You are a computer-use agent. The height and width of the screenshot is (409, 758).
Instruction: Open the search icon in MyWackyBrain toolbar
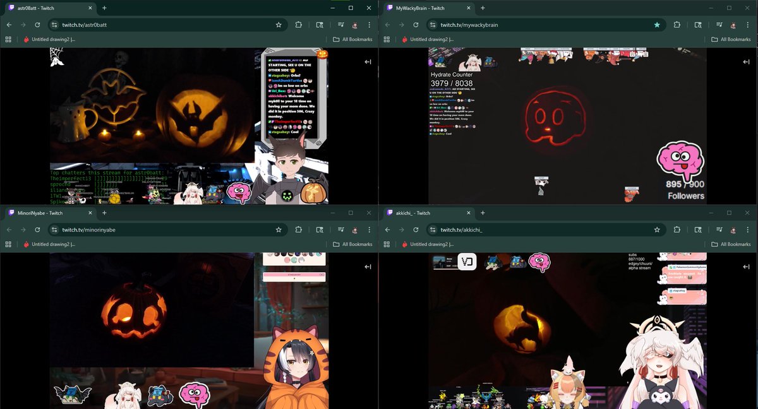(699, 25)
